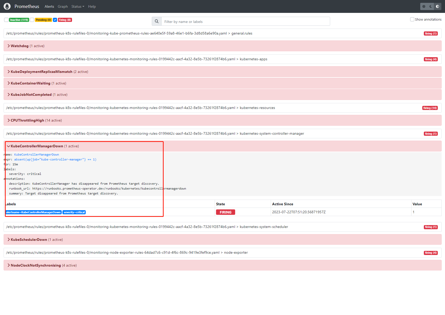Screen dimensions: 445x315
Task: Expand the Watchdog alert group
Action: pos(223,46)
